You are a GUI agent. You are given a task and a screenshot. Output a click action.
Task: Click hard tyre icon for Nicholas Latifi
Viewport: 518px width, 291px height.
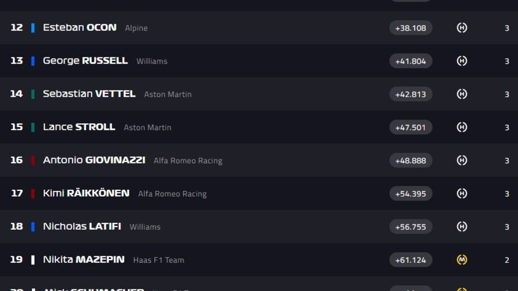[x=462, y=226]
